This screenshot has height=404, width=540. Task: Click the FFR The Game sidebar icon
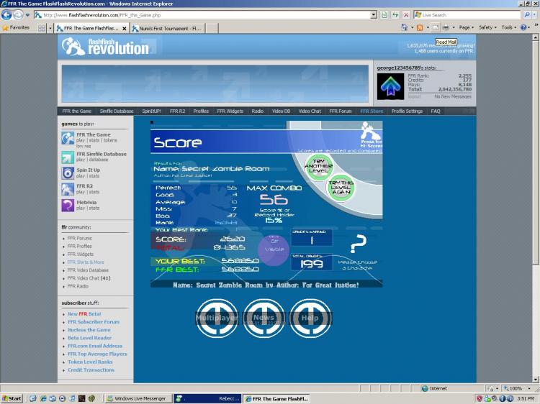click(x=68, y=138)
